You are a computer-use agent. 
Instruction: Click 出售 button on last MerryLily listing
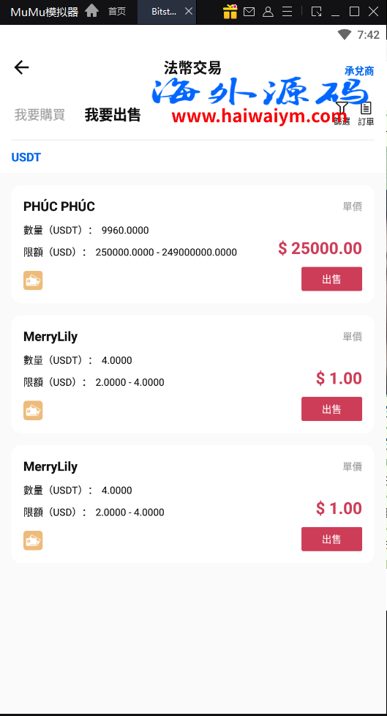pyautogui.click(x=332, y=540)
